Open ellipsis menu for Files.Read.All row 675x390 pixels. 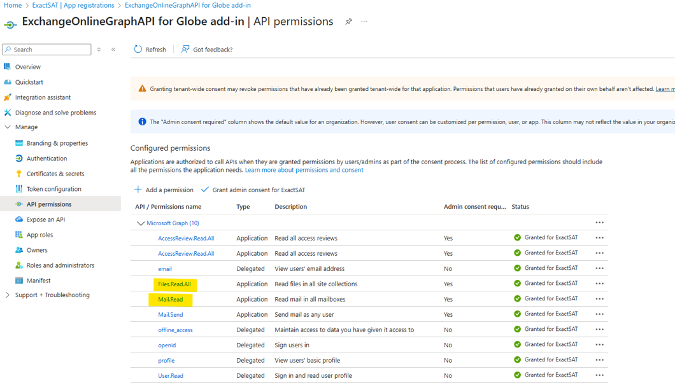tap(600, 284)
